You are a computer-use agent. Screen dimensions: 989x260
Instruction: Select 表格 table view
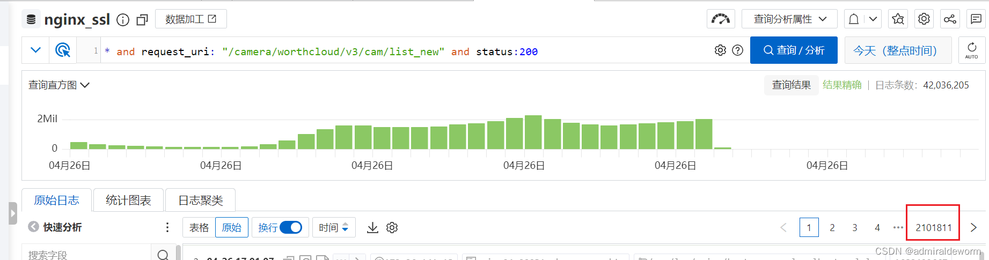point(199,228)
